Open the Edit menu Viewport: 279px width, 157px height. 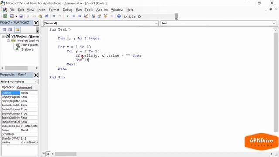coord(20,10)
